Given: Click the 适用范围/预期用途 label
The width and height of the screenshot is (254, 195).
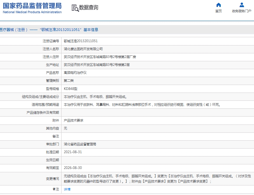Looking at the screenshot, I should coord(45,105).
